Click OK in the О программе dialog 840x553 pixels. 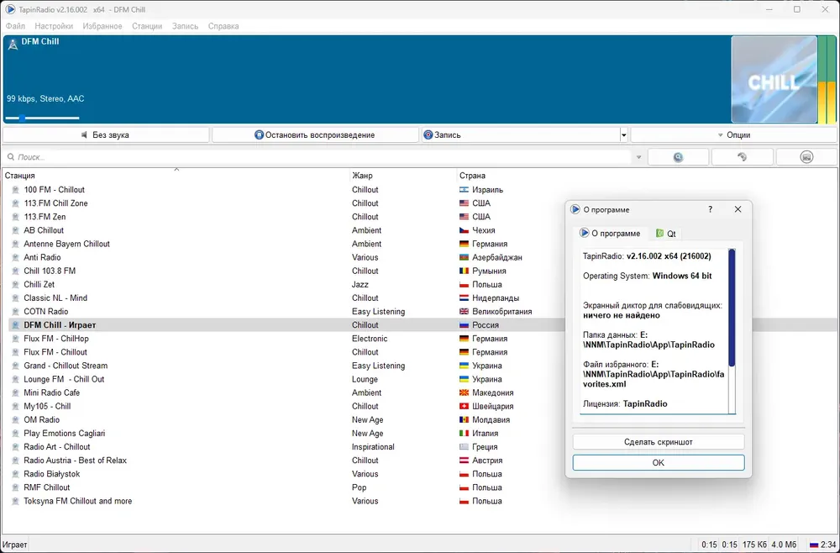659,462
